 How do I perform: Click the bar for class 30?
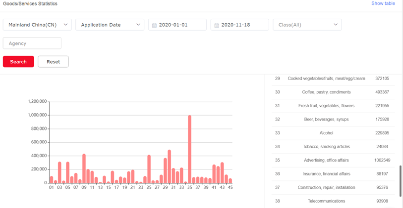pyautogui.click(x=170, y=166)
